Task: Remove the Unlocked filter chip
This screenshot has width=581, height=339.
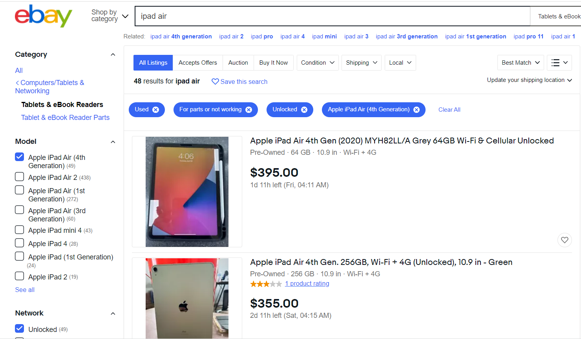Action: [x=304, y=110]
